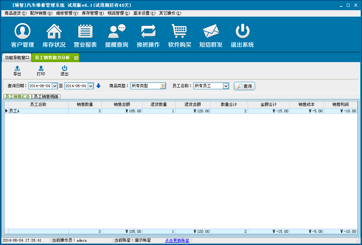Close the 员工销售能力分析 tab

click(x=76, y=58)
